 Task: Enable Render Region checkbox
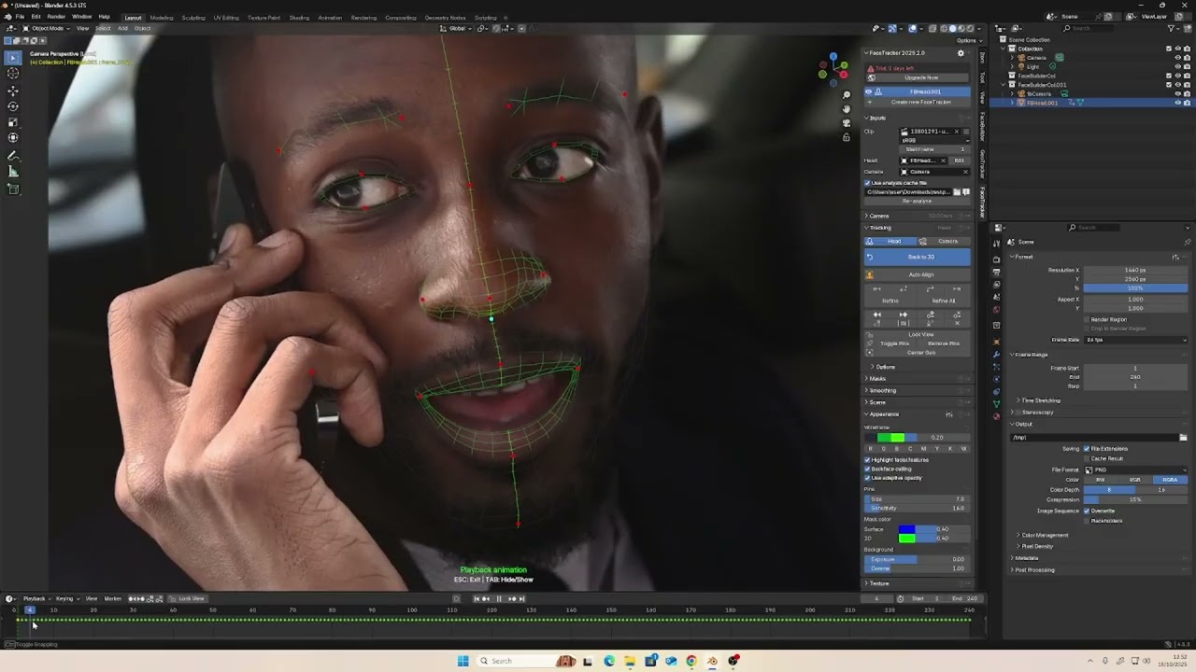pos(1087,319)
